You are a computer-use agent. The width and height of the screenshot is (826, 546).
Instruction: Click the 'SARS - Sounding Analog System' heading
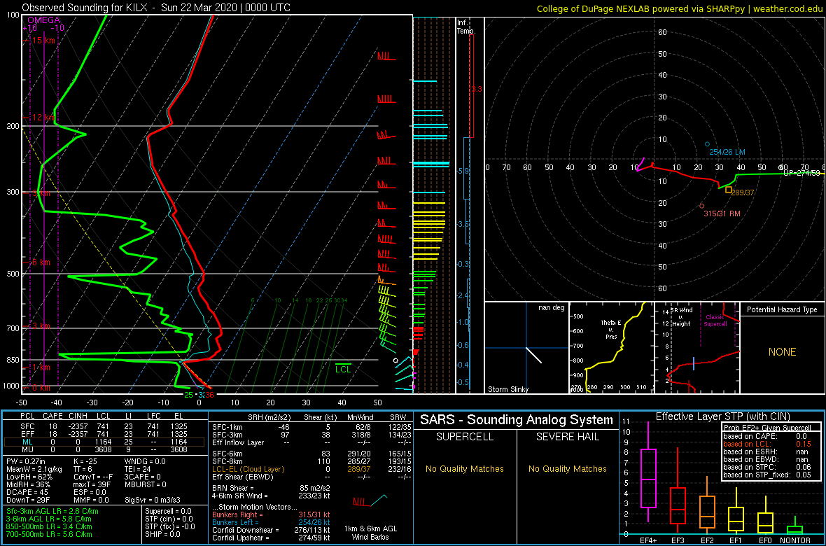coord(517,420)
